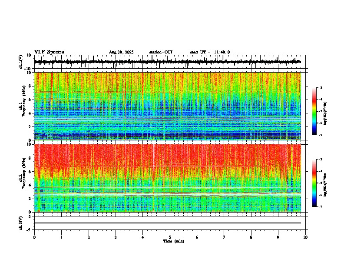344x266 pixels.
Task: Click the ch.1 voltage waveform trace
Action: [167, 62]
